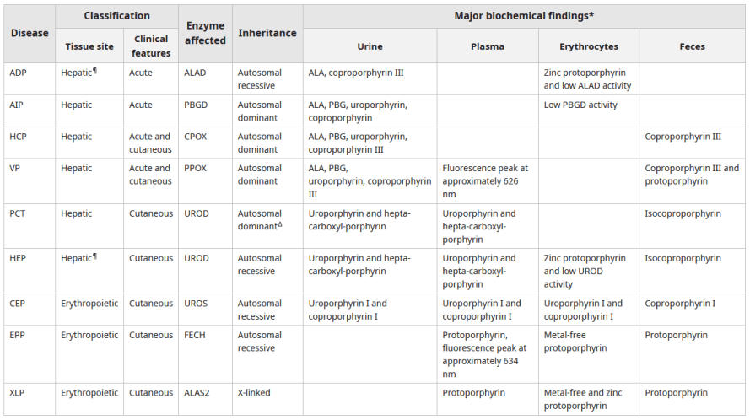Select the PPOX enzyme cell

(x=195, y=169)
